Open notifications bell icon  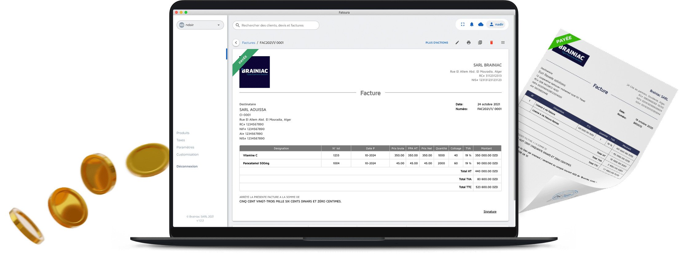point(472,24)
